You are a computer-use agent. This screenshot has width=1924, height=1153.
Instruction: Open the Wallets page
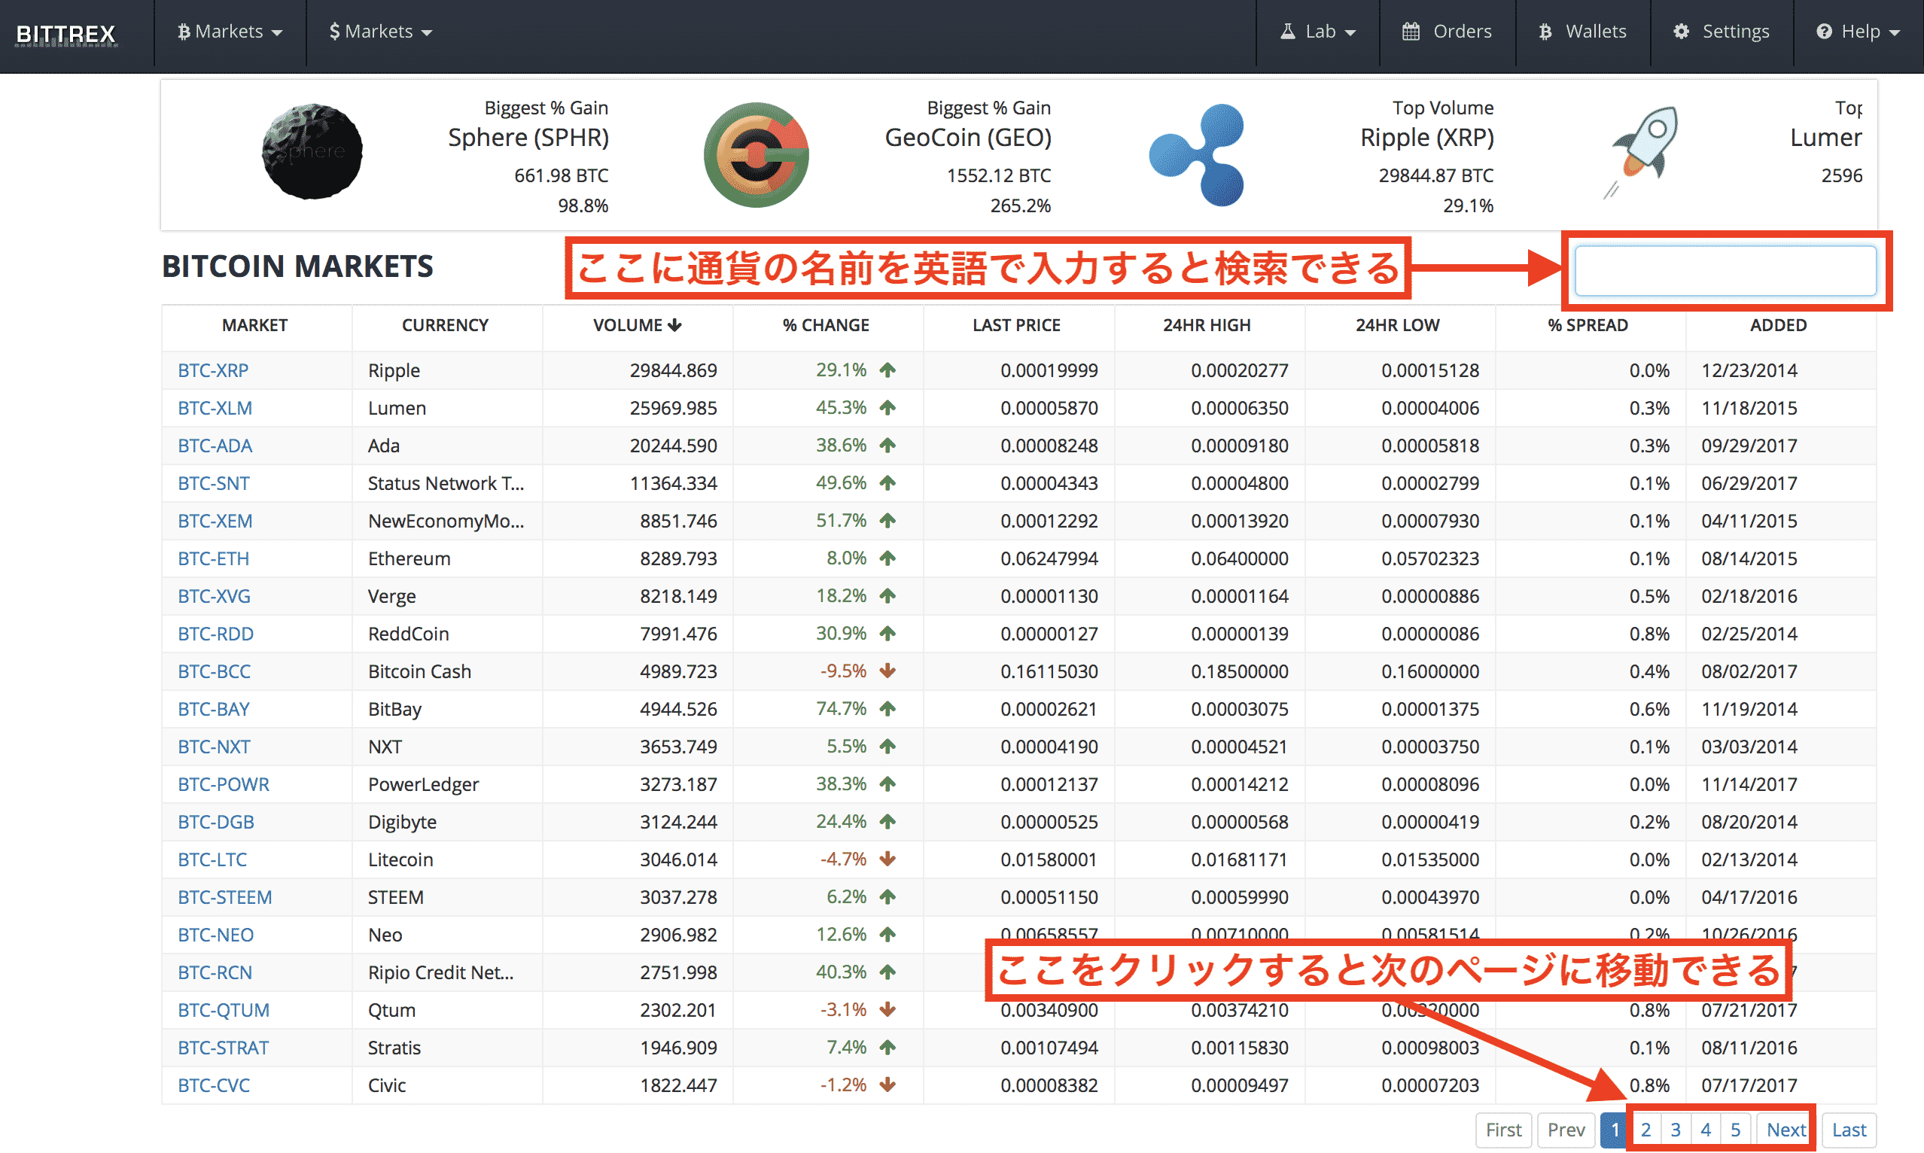(1582, 32)
